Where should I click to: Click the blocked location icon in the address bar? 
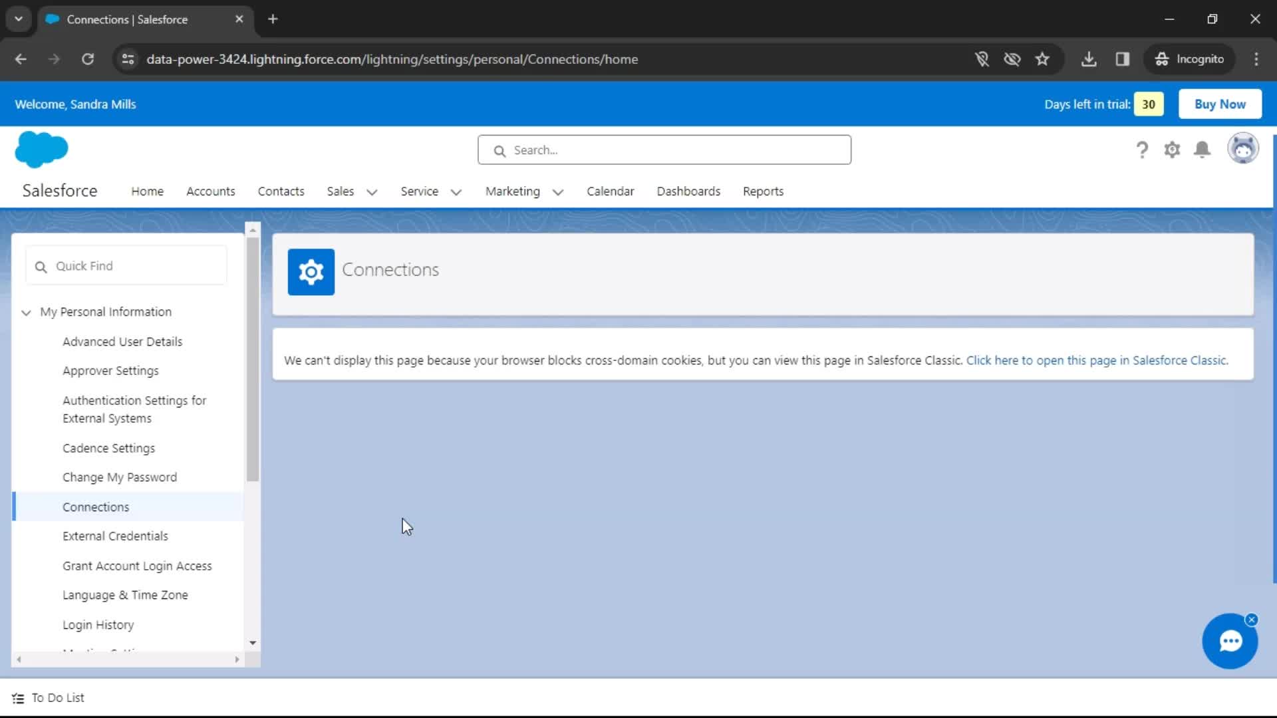(x=982, y=59)
